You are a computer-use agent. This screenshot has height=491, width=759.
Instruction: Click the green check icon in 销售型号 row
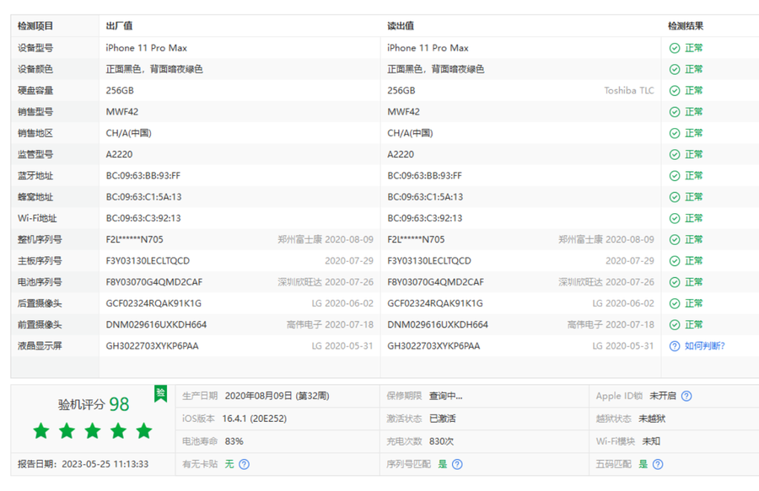click(x=675, y=112)
